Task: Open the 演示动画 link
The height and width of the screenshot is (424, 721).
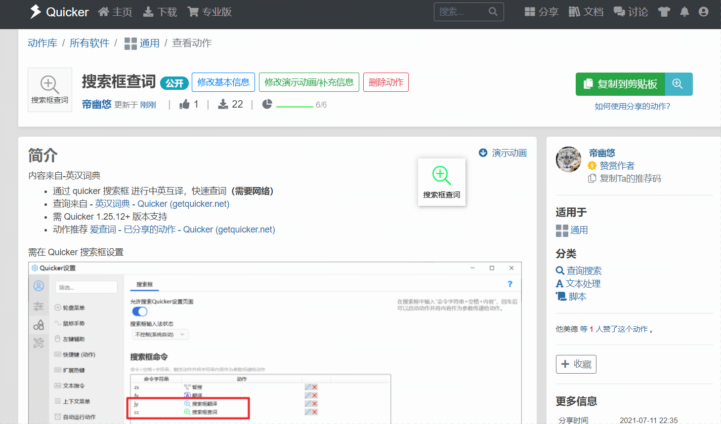Action: pyautogui.click(x=503, y=153)
